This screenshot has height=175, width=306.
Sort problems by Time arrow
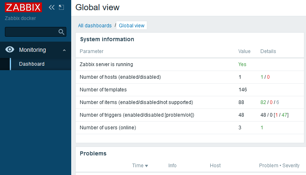coord(146,166)
